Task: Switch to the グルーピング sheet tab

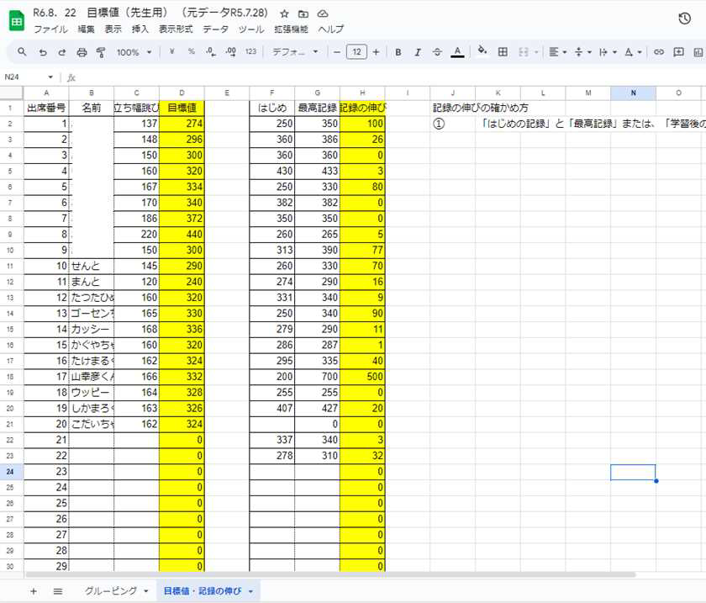Action: 110,591
